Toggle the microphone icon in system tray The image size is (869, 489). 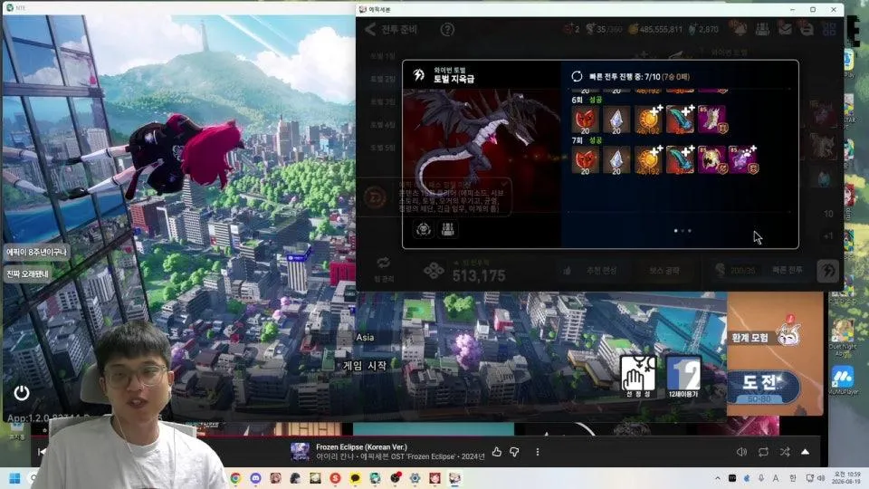761,478
